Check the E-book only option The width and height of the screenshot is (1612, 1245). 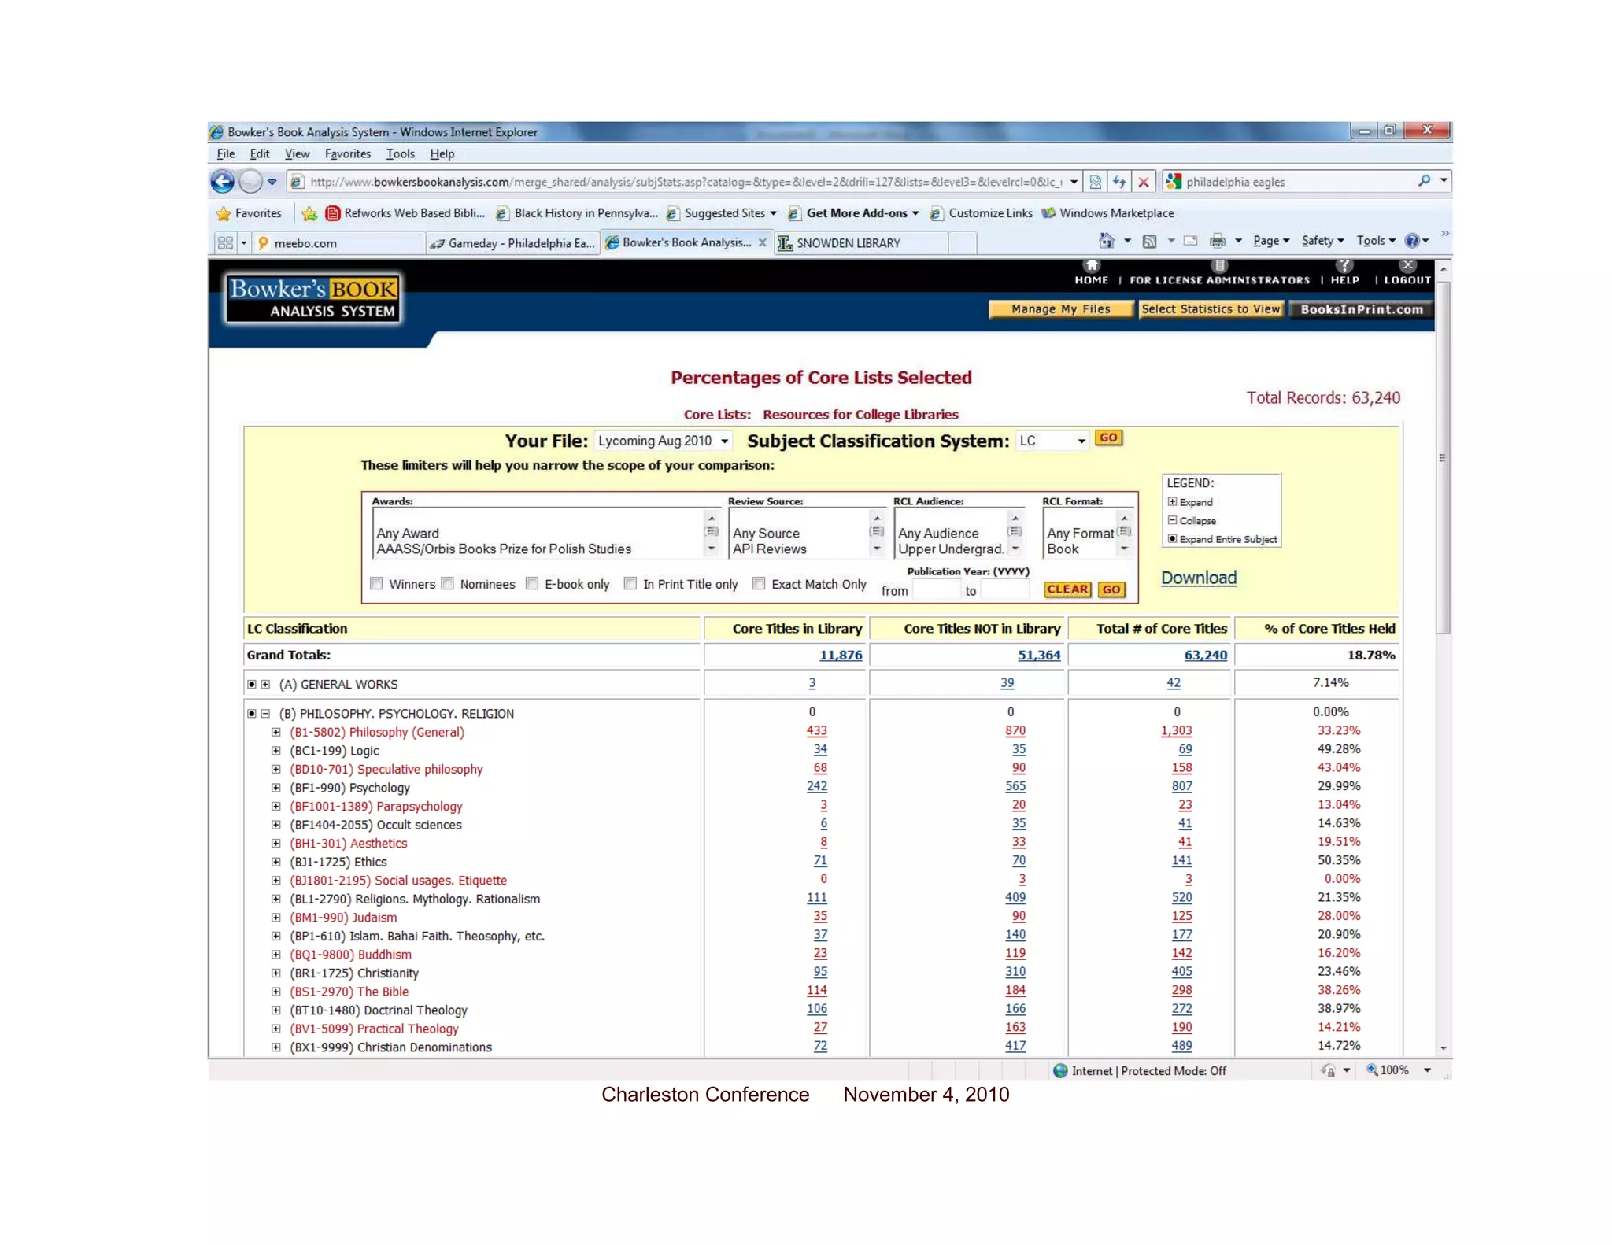(532, 584)
